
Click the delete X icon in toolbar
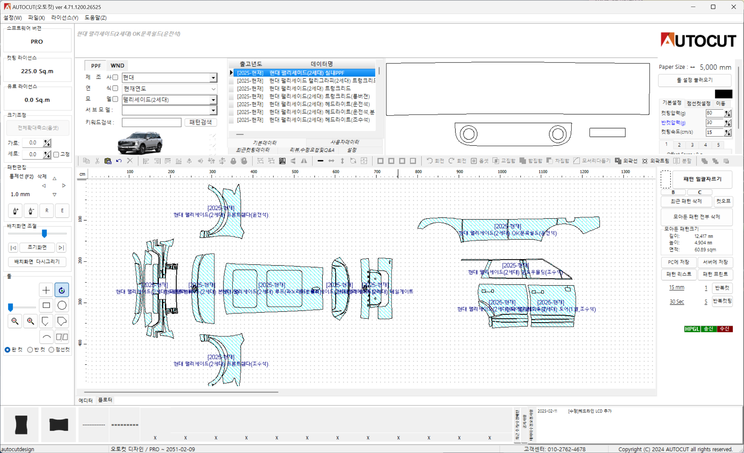pyautogui.click(x=130, y=161)
